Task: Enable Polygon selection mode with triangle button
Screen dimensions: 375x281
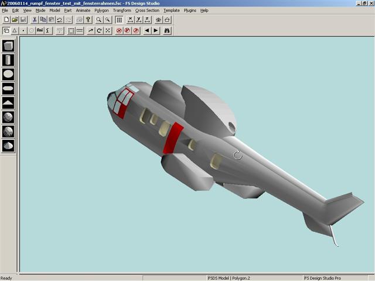Action: click(x=15, y=30)
